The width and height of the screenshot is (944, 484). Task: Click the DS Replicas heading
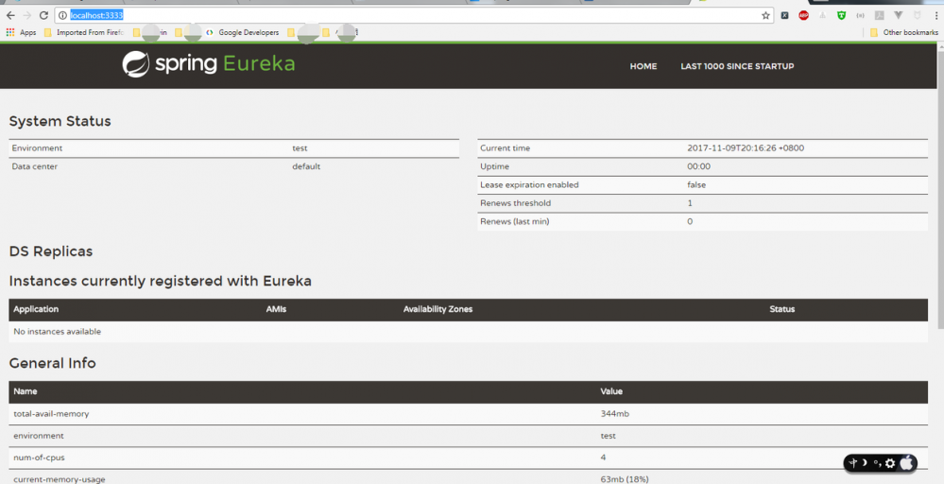point(51,251)
